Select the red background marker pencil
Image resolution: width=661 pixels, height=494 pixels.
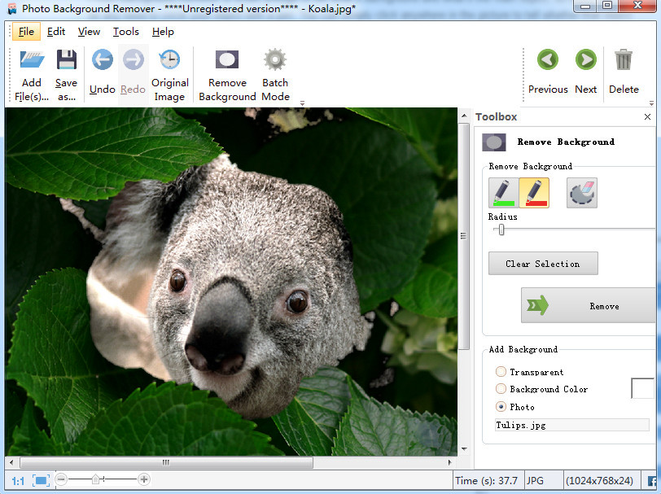[534, 193]
